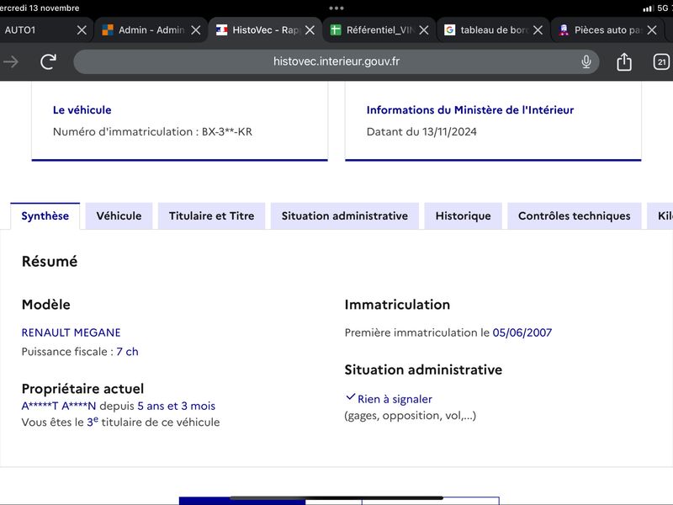The height and width of the screenshot is (505, 673).
Task: Click the Résumé heading
Action: tap(50, 262)
